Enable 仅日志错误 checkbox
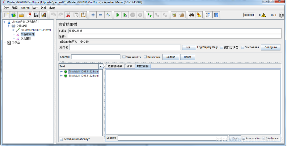This screenshot has width=287, height=146. [x=221, y=47]
